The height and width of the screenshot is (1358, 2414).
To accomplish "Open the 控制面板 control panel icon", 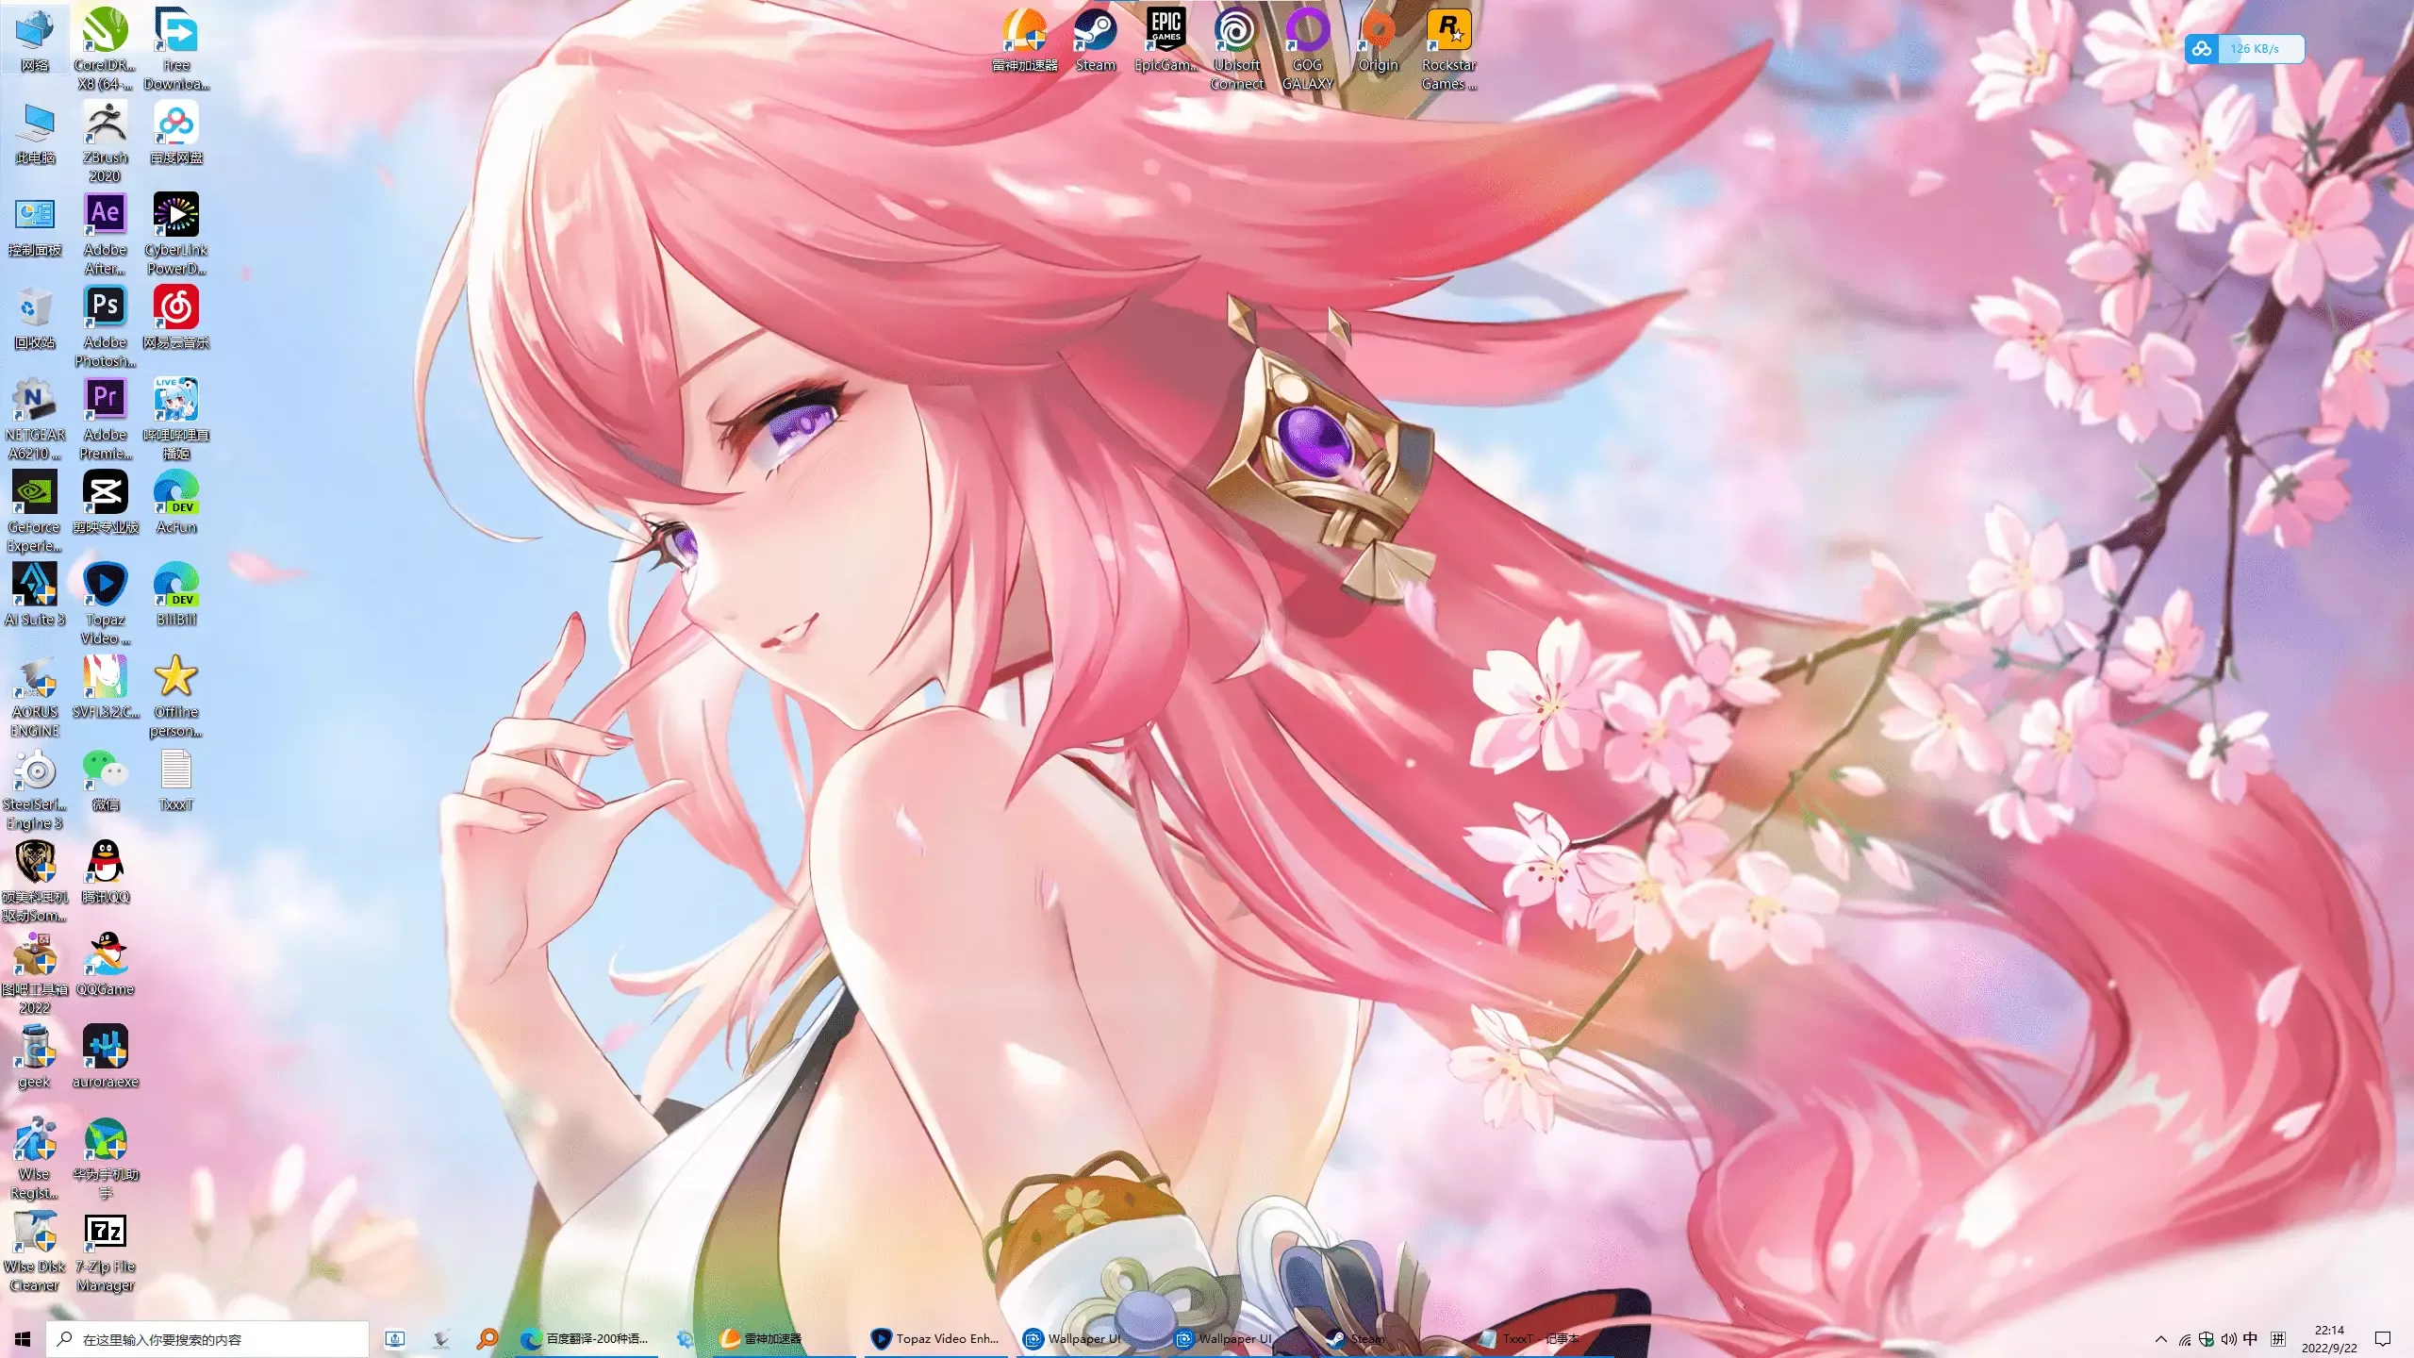I will coord(34,225).
